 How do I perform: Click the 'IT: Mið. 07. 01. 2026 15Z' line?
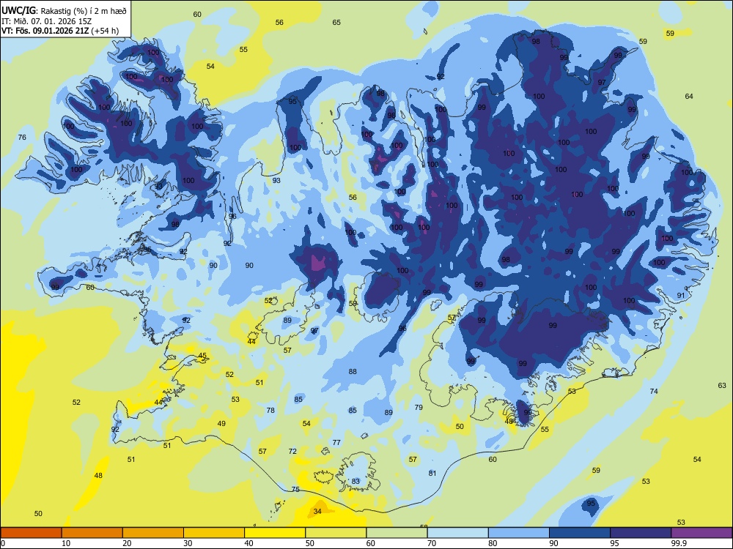click(47, 21)
